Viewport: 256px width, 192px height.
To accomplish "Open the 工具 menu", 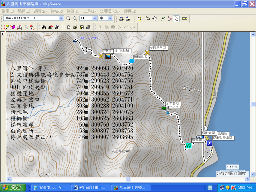I will (89, 11).
